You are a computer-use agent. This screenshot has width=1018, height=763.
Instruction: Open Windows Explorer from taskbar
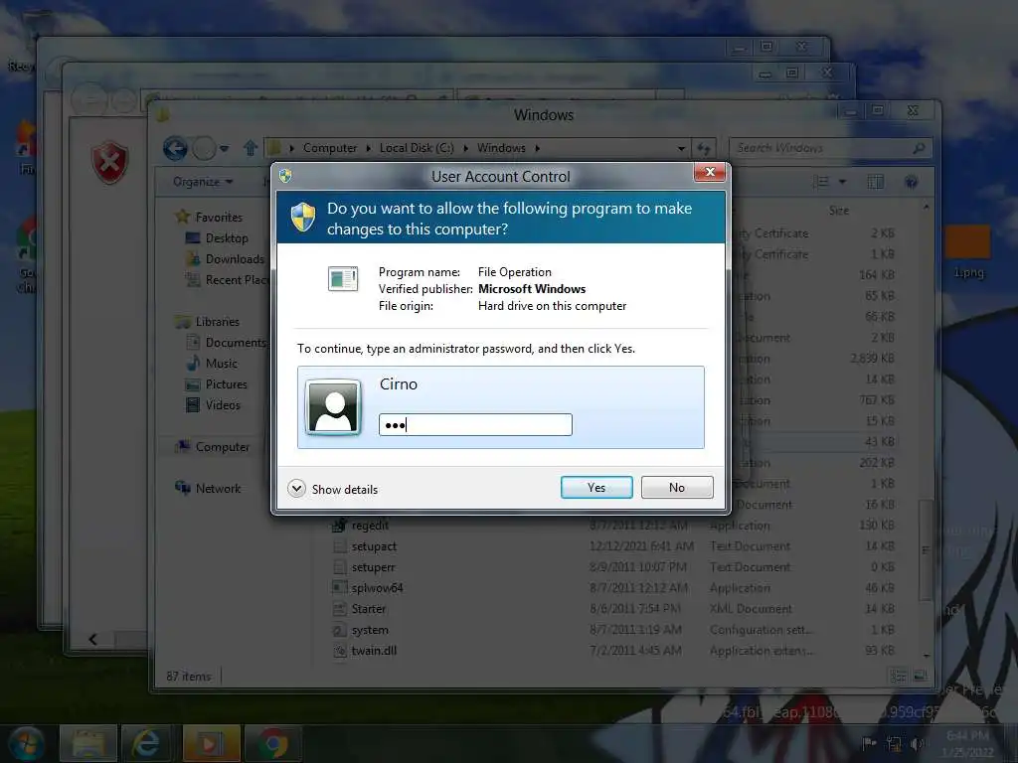88,743
